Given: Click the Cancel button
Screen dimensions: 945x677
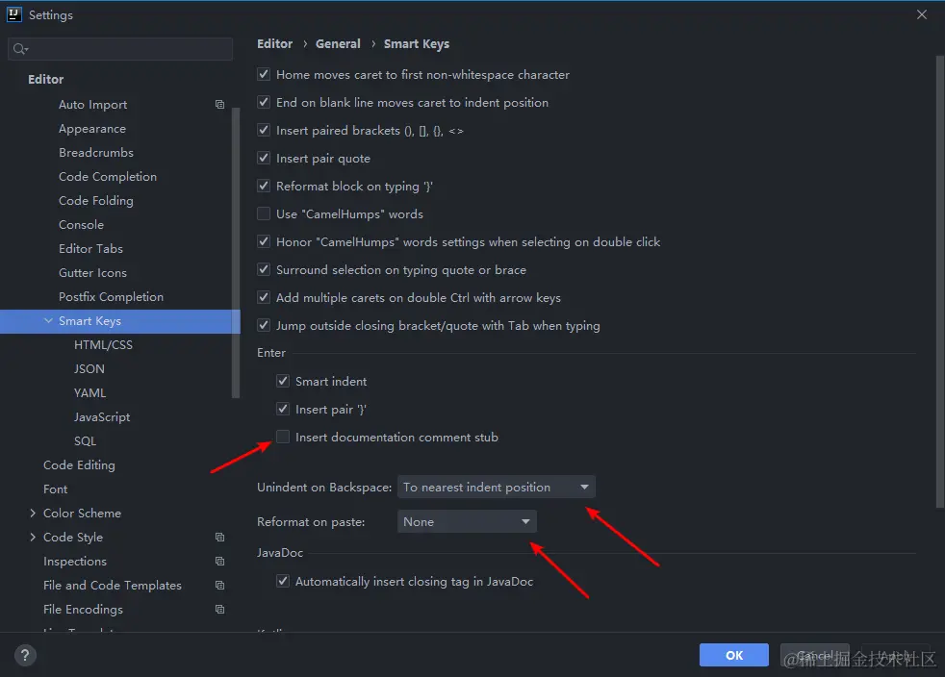Looking at the screenshot, I should tap(815, 655).
